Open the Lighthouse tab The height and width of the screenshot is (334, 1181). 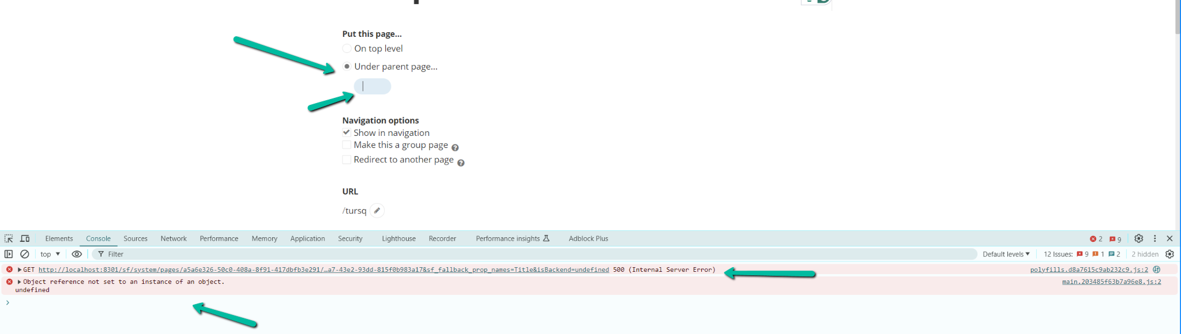398,238
